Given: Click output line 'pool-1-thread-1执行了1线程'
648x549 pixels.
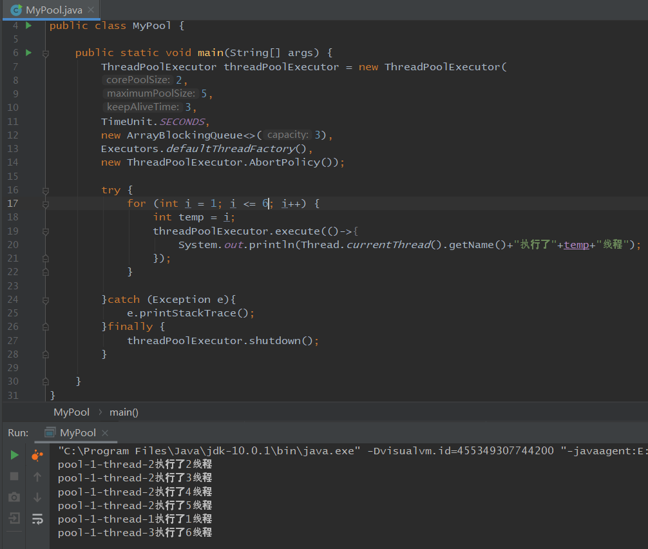Looking at the screenshot, I should coord(135,519).
